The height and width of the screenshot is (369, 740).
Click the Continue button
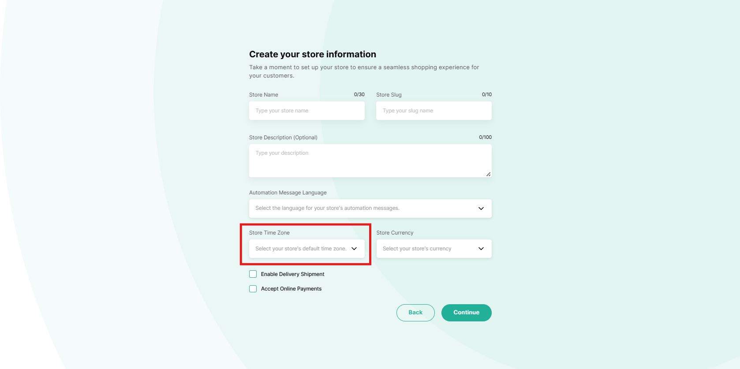coord(466,313)
